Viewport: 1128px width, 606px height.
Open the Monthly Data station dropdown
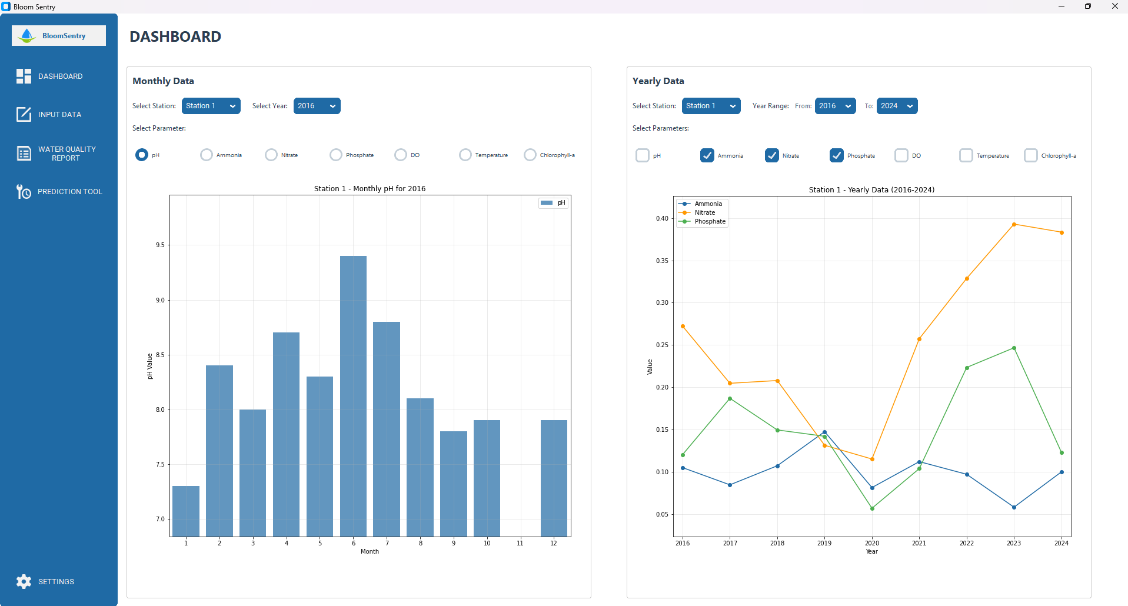[211, 106]
